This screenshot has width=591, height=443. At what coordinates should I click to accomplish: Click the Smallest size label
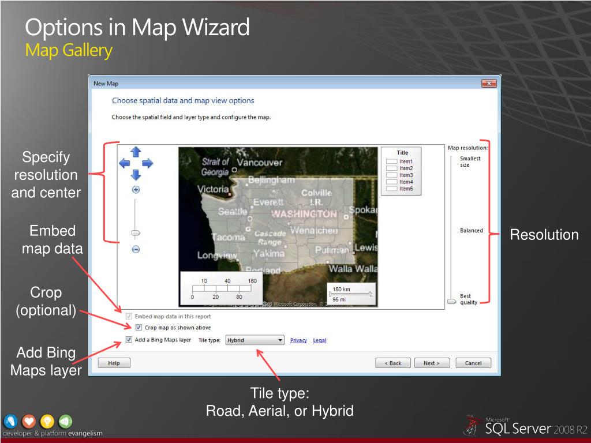pyautogui.click(x=470, y=162)
